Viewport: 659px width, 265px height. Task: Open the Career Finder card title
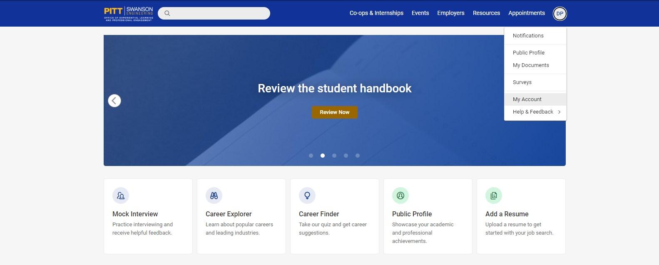click(x=319, y=214)
